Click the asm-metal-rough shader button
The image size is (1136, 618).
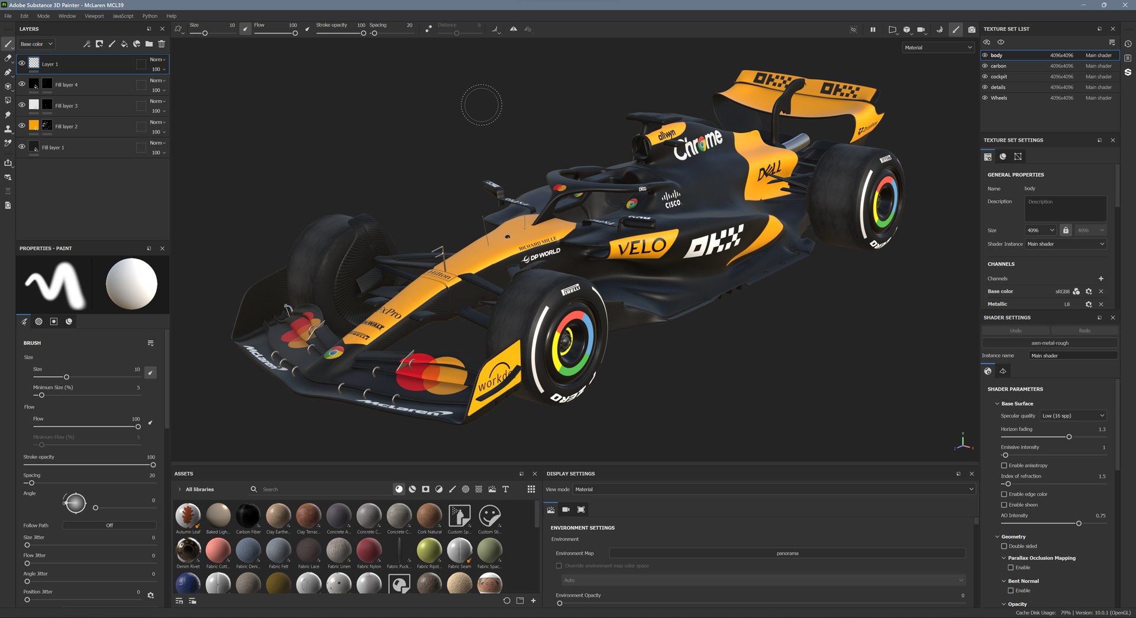(1050, 343)
